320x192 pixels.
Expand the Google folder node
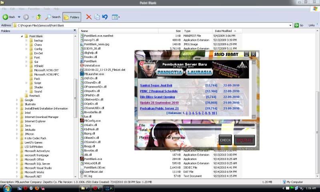click(x=17, y=100)
